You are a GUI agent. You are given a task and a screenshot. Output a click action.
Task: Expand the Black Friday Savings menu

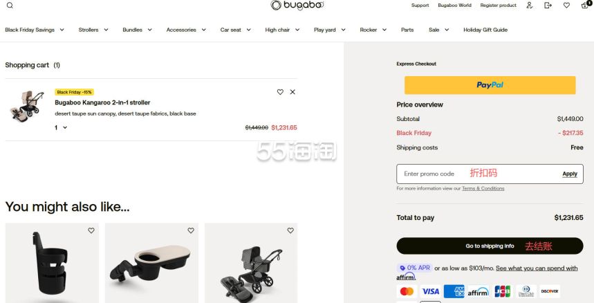pos(35,30)
